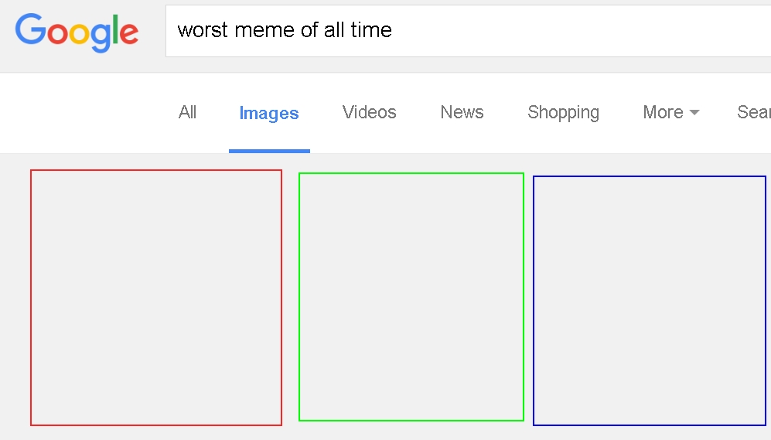Click the yellow letter o in Google logo

point(80,33)
